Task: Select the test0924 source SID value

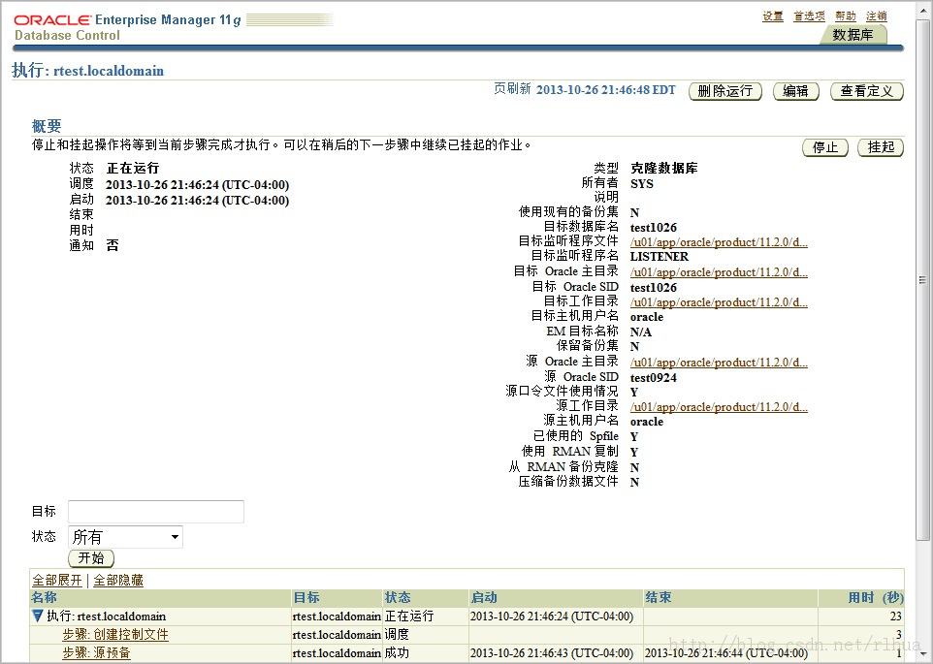Action: point(654,377)
